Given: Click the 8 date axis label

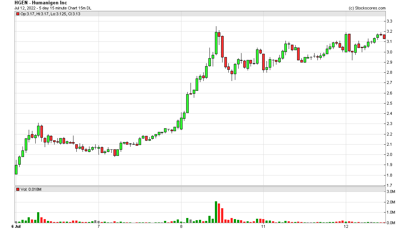Looking at the screenshot, I should (x=181, y=226).
